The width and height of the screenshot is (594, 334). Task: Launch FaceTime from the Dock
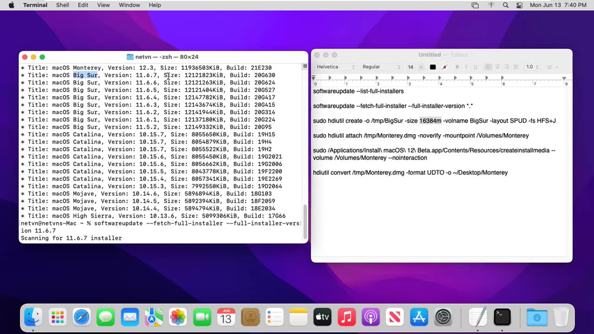click(202, 317)
